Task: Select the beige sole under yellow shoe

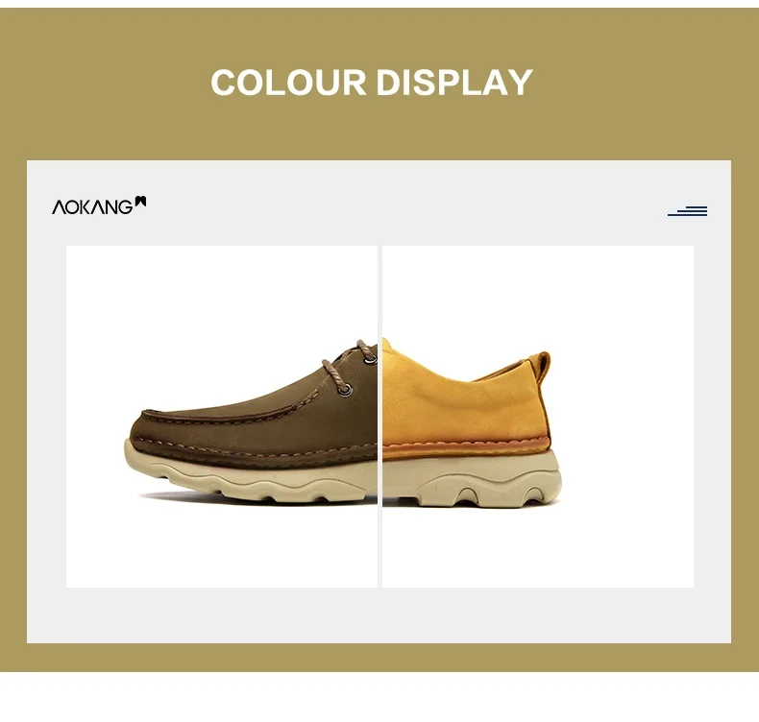Action: 472,479
